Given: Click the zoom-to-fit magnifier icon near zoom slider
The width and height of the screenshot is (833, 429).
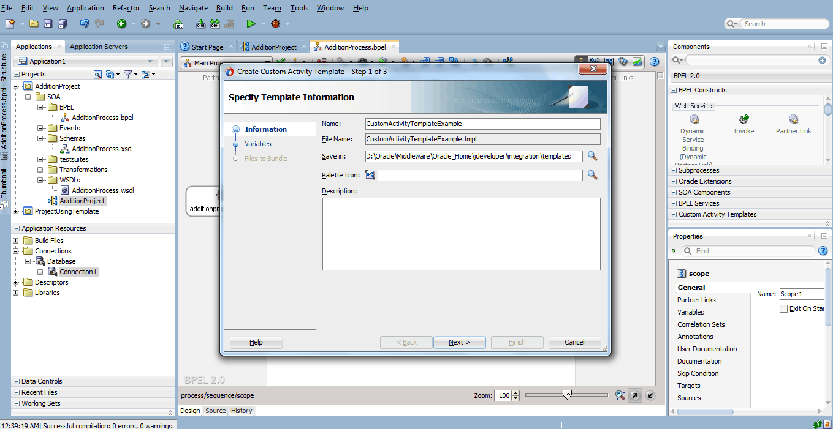Looking at the screenshot, I should pos(620,395).
